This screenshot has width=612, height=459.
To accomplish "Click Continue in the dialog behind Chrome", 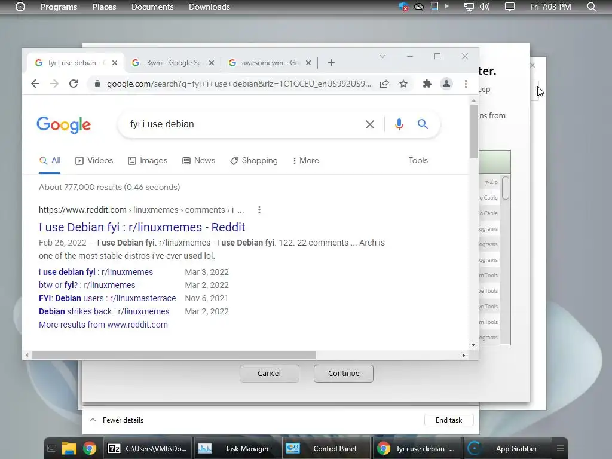I will tap(344, 374).
